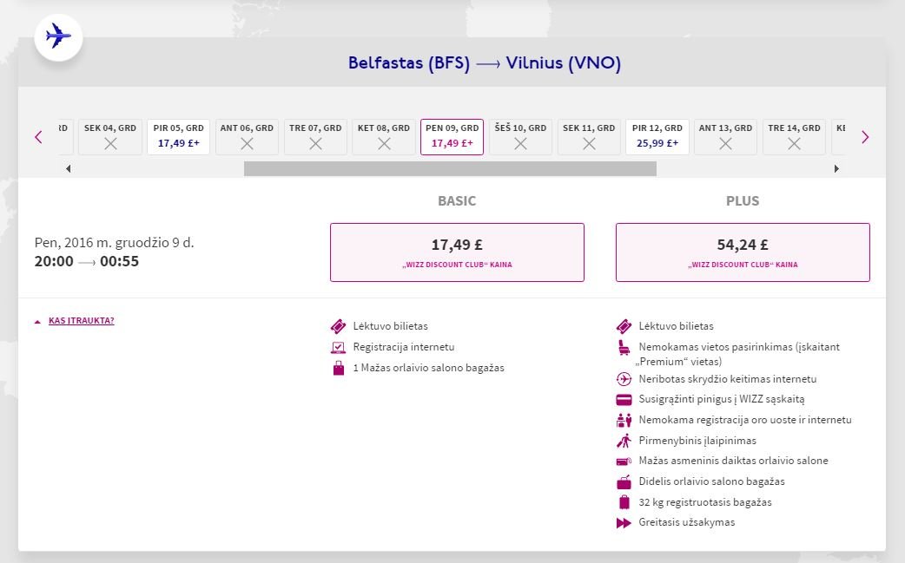Click the airplane icon badge
Viewport: 905px width, 563px height.
58,37
